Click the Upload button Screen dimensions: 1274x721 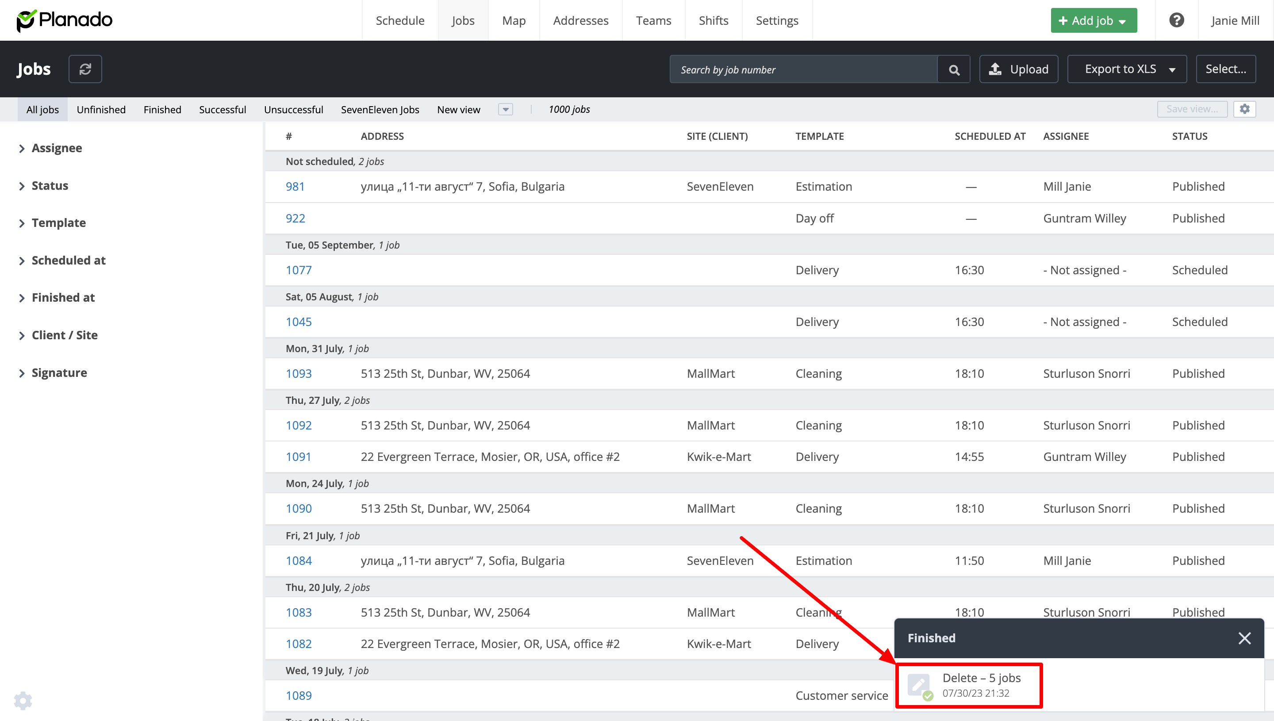tap(1018, 69)
